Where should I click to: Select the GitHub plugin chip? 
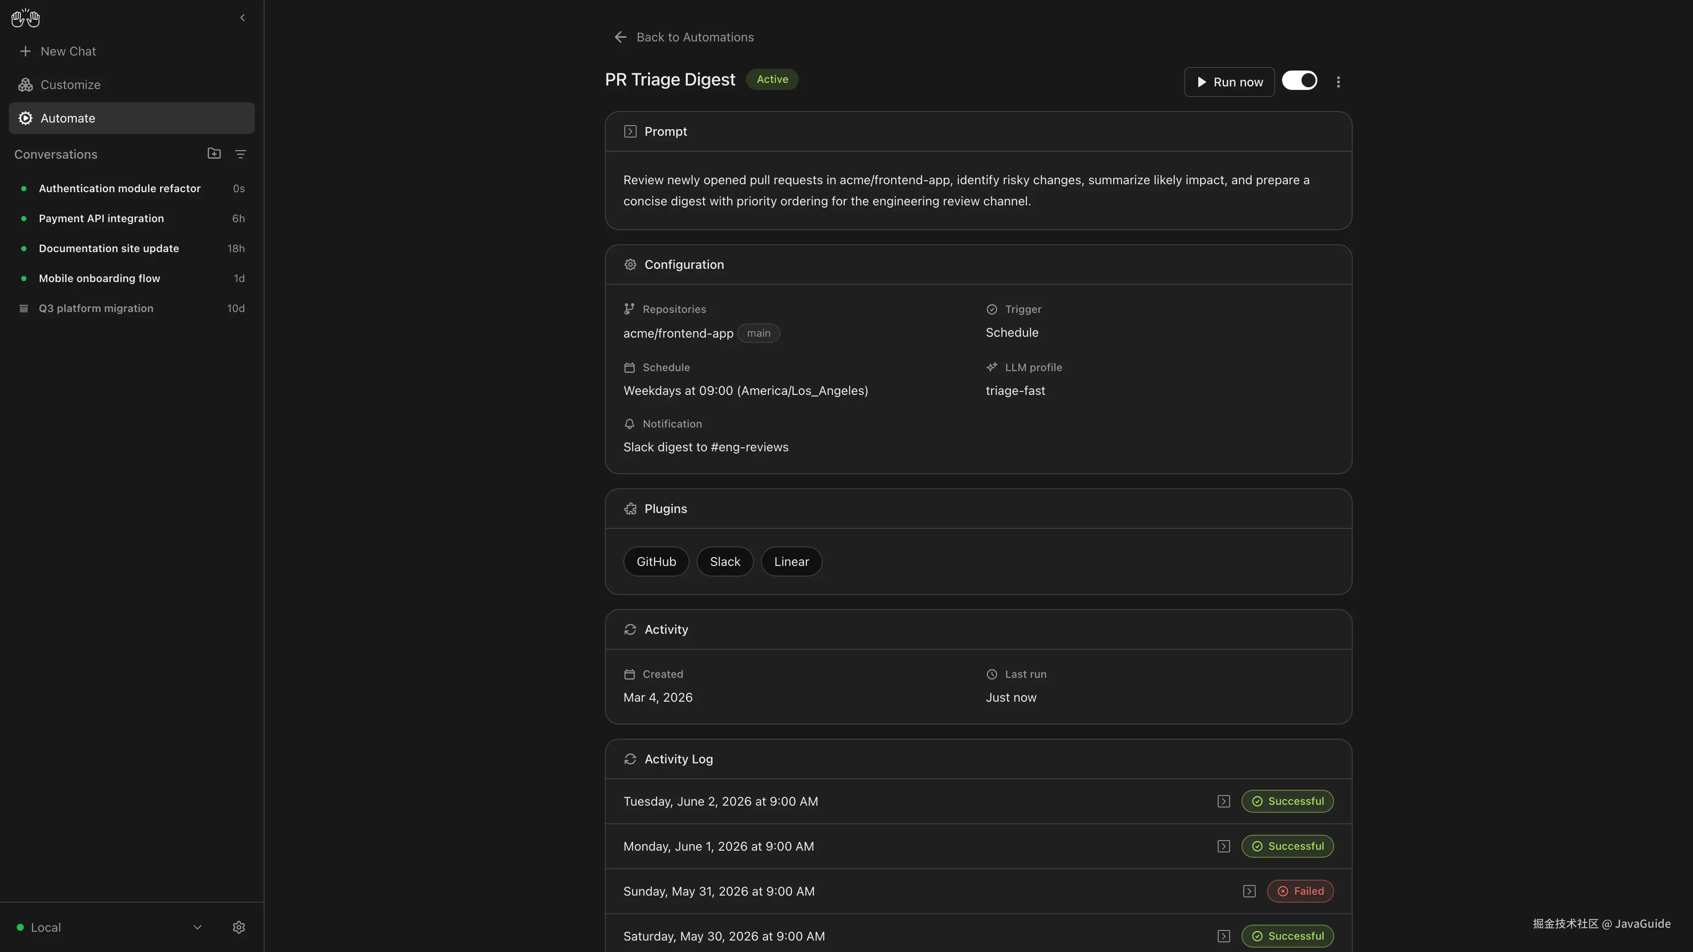tap(656, 562)
